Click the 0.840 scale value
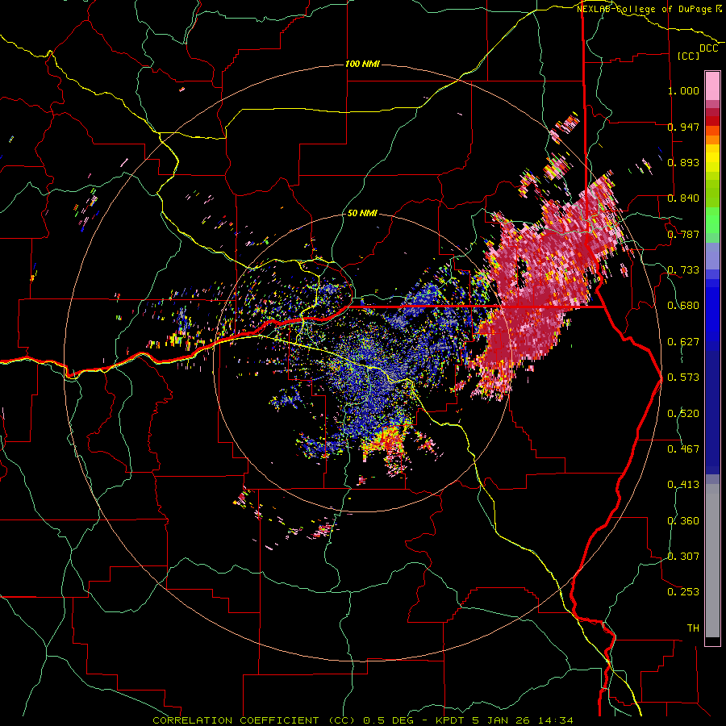 click(x=683, y=198)
